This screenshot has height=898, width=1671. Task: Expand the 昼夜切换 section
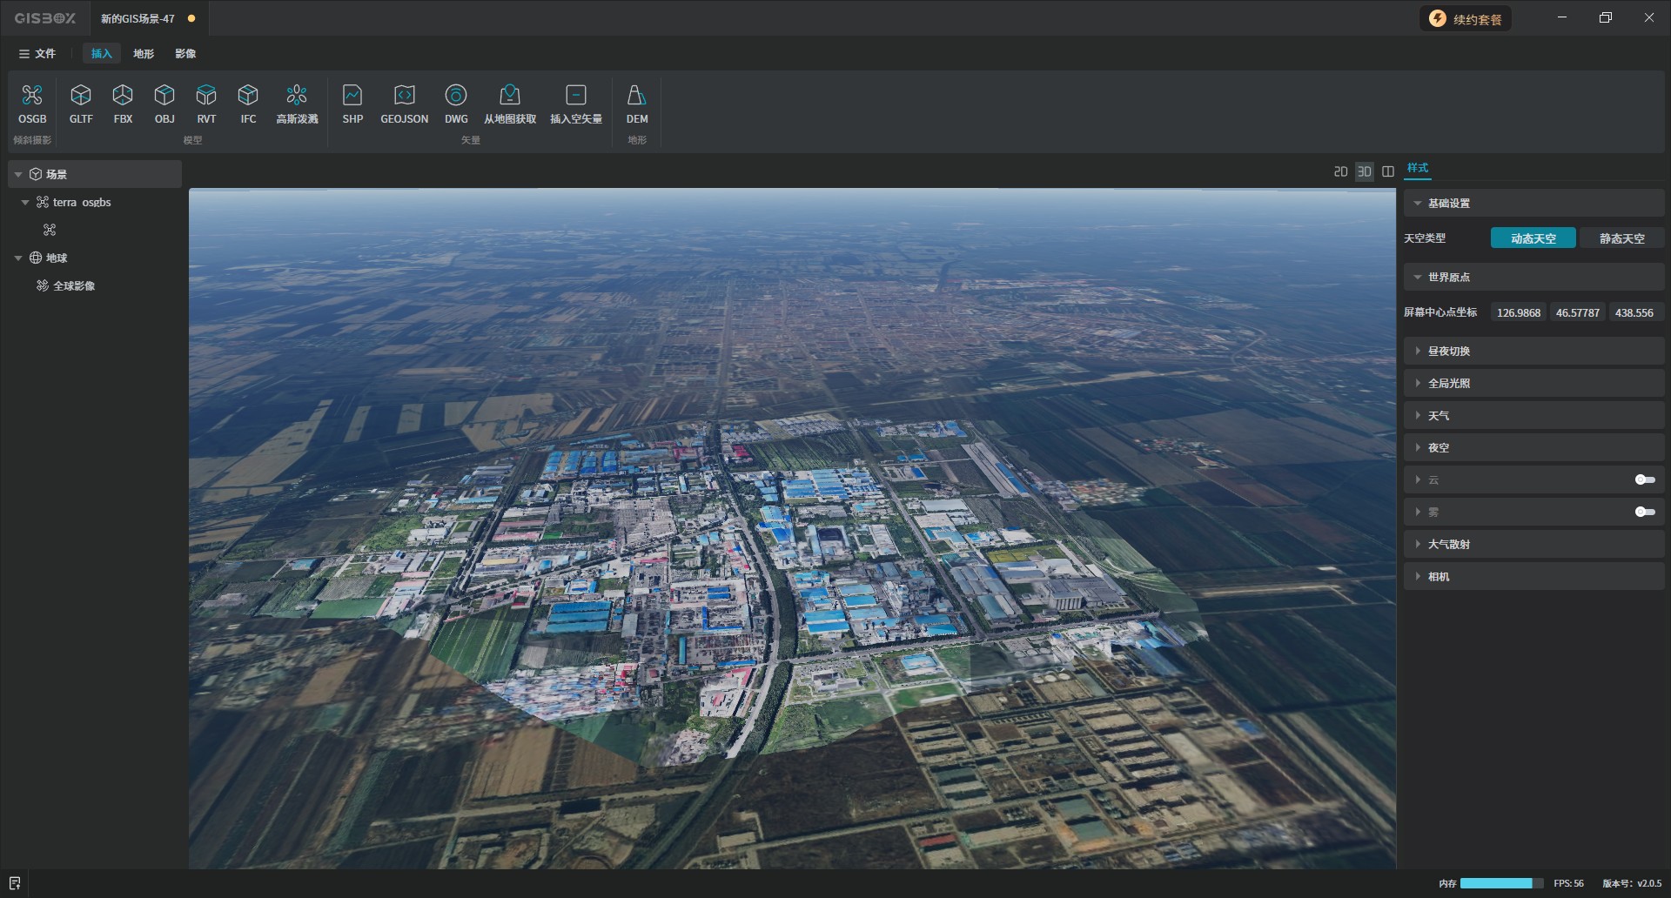[1448, 351]
